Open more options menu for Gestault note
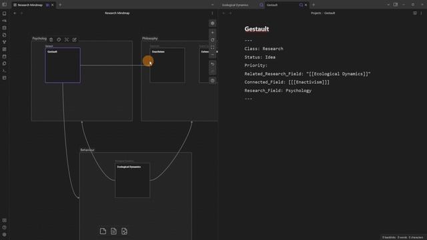This screenshot has height=240, width=427. [x=421, y=13]
